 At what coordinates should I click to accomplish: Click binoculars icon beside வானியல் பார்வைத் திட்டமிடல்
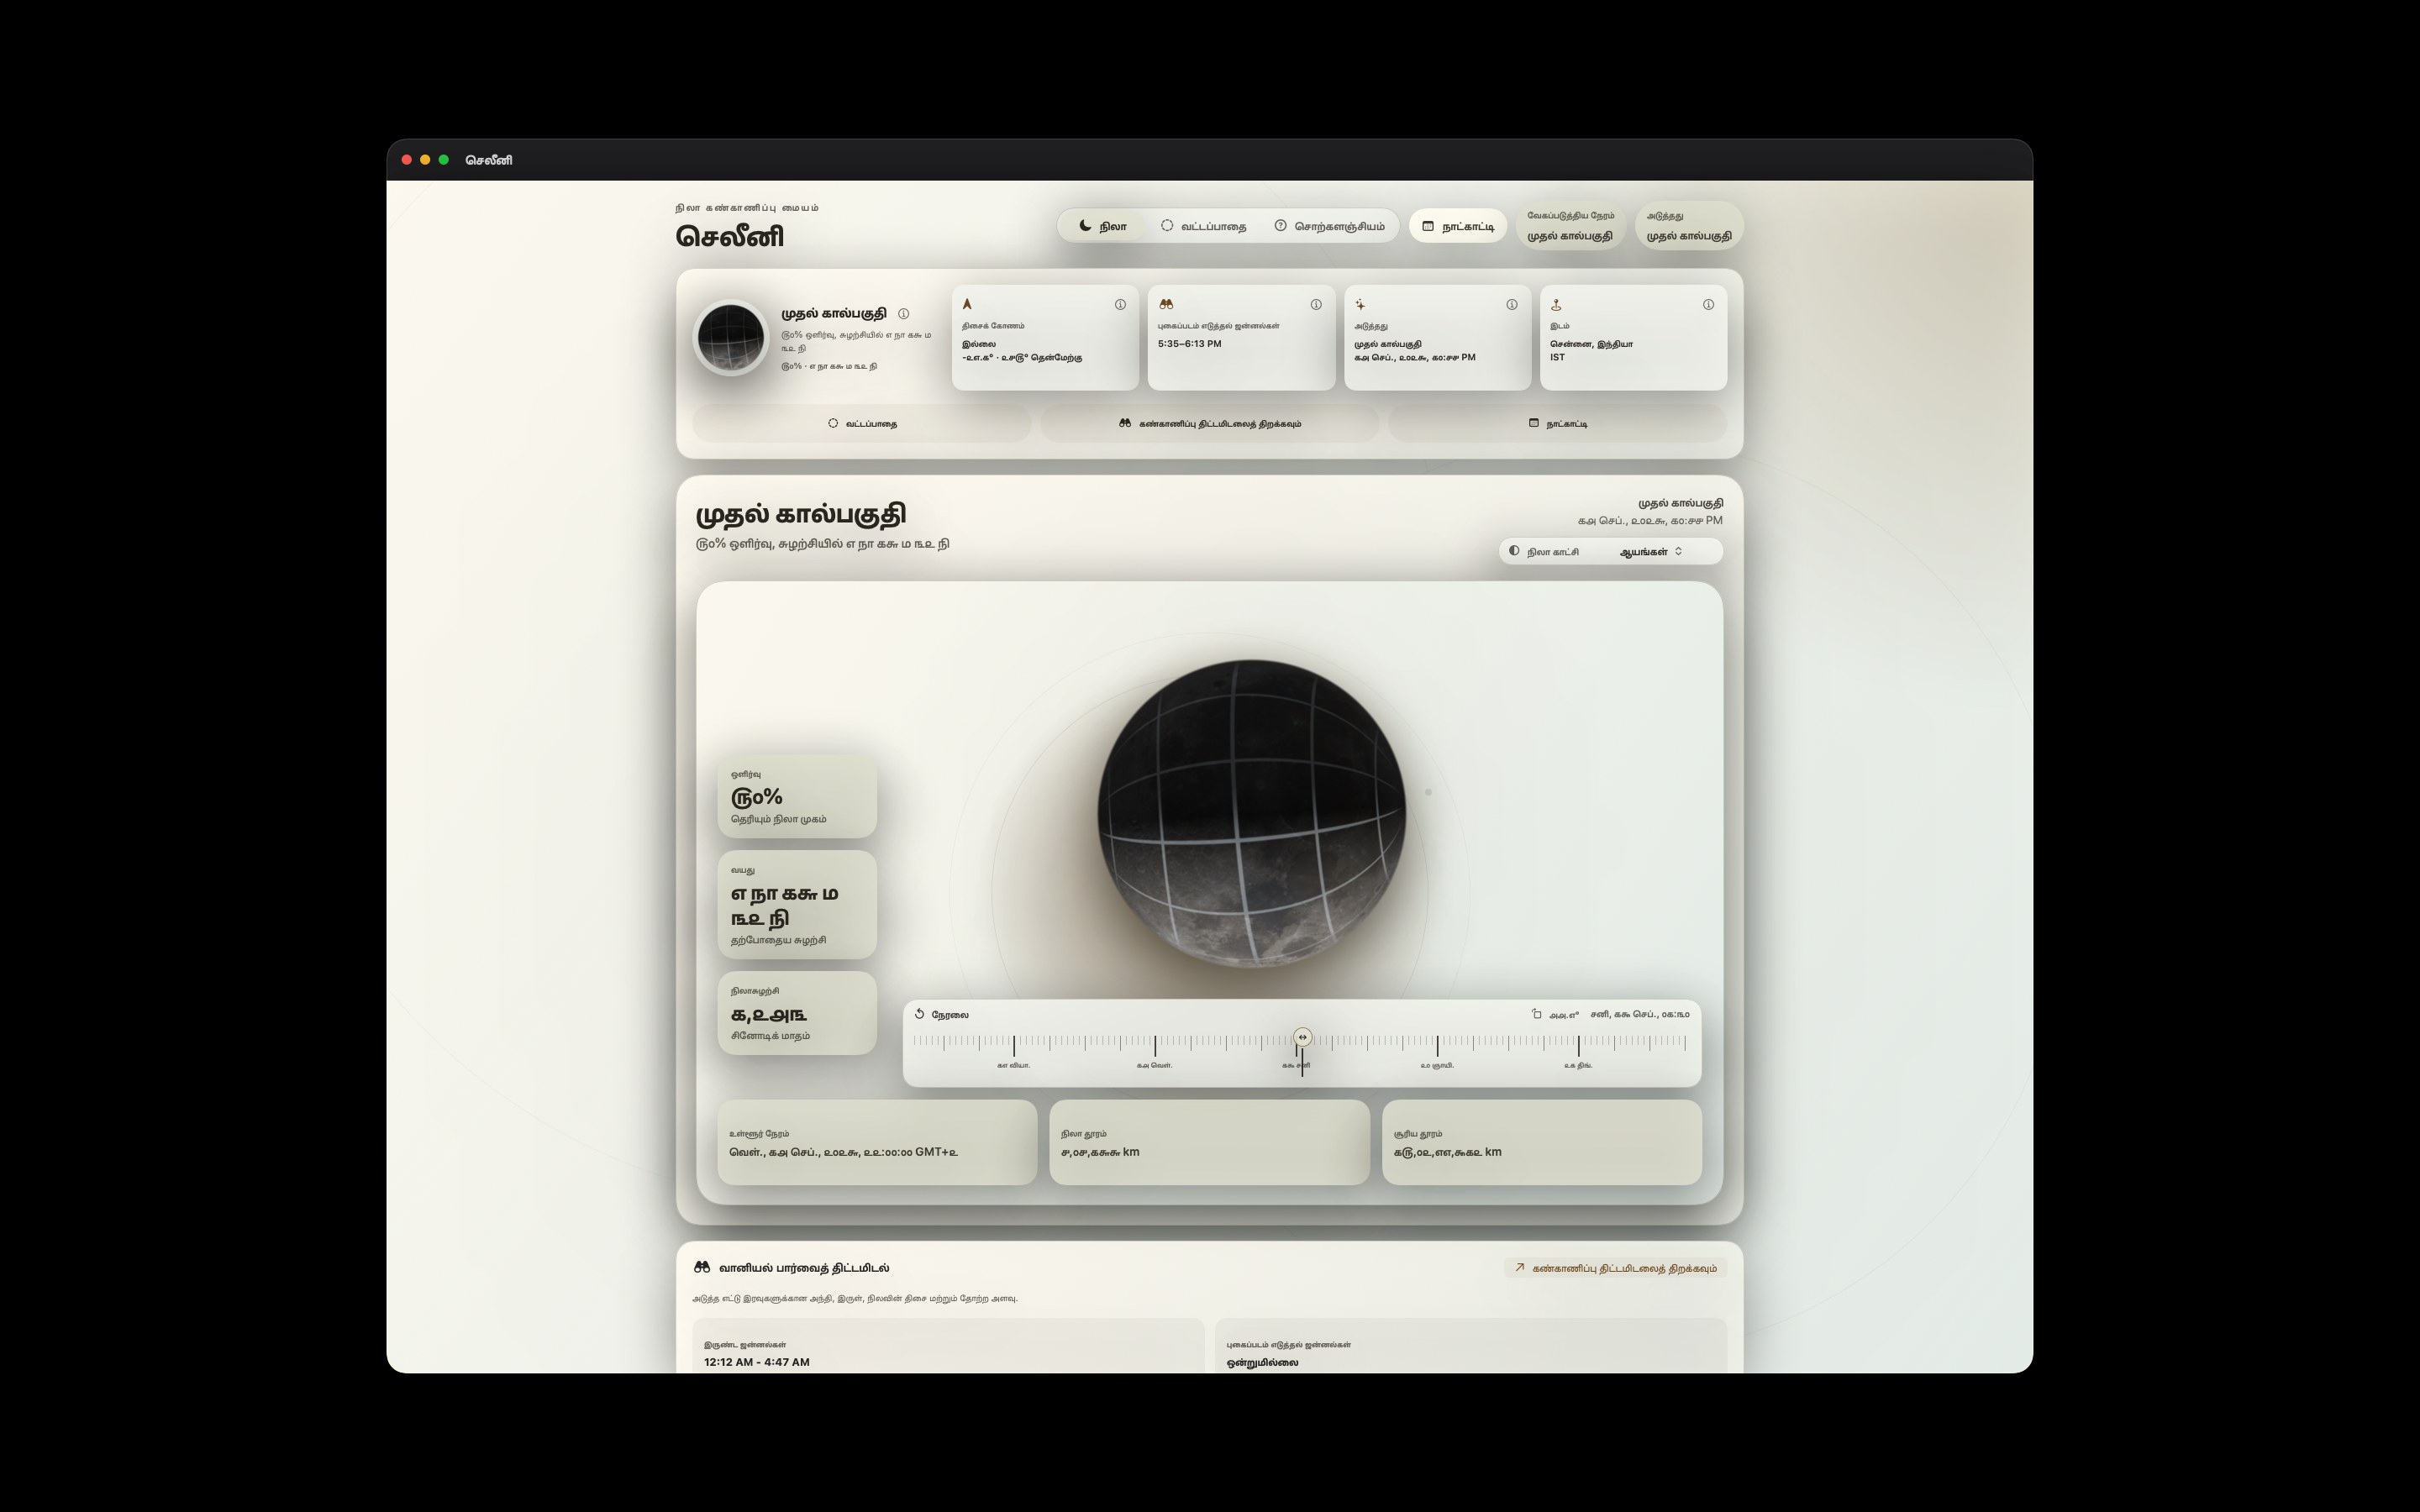click(x=702, y=1267)
